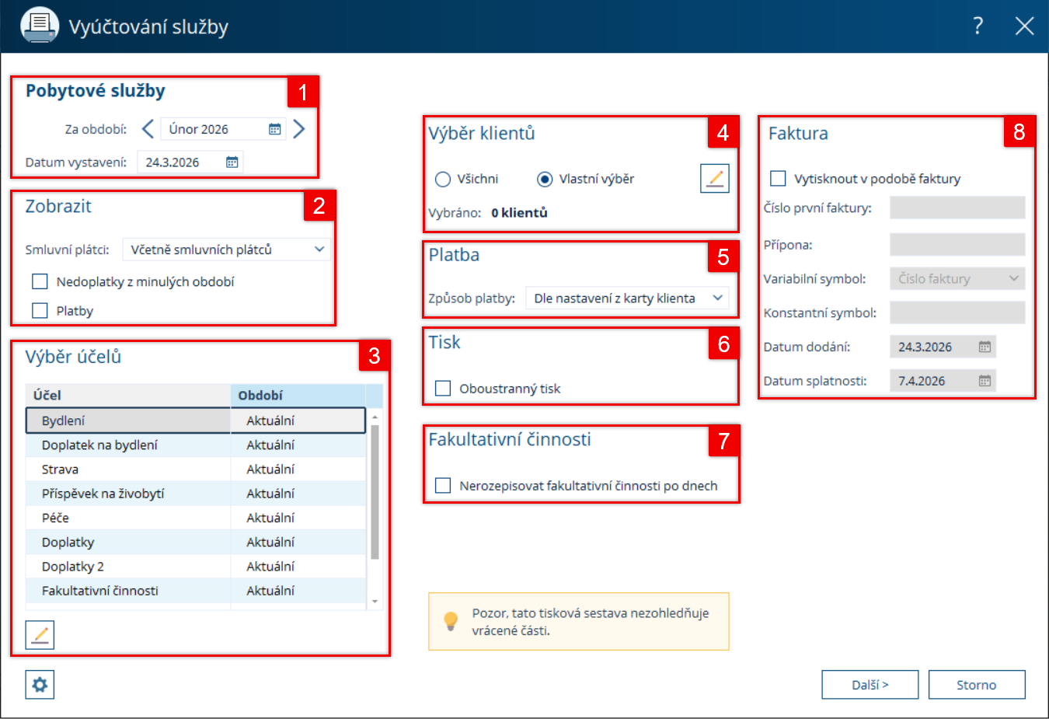Click the purposes list scrollbar thumb

pos(375,492)
